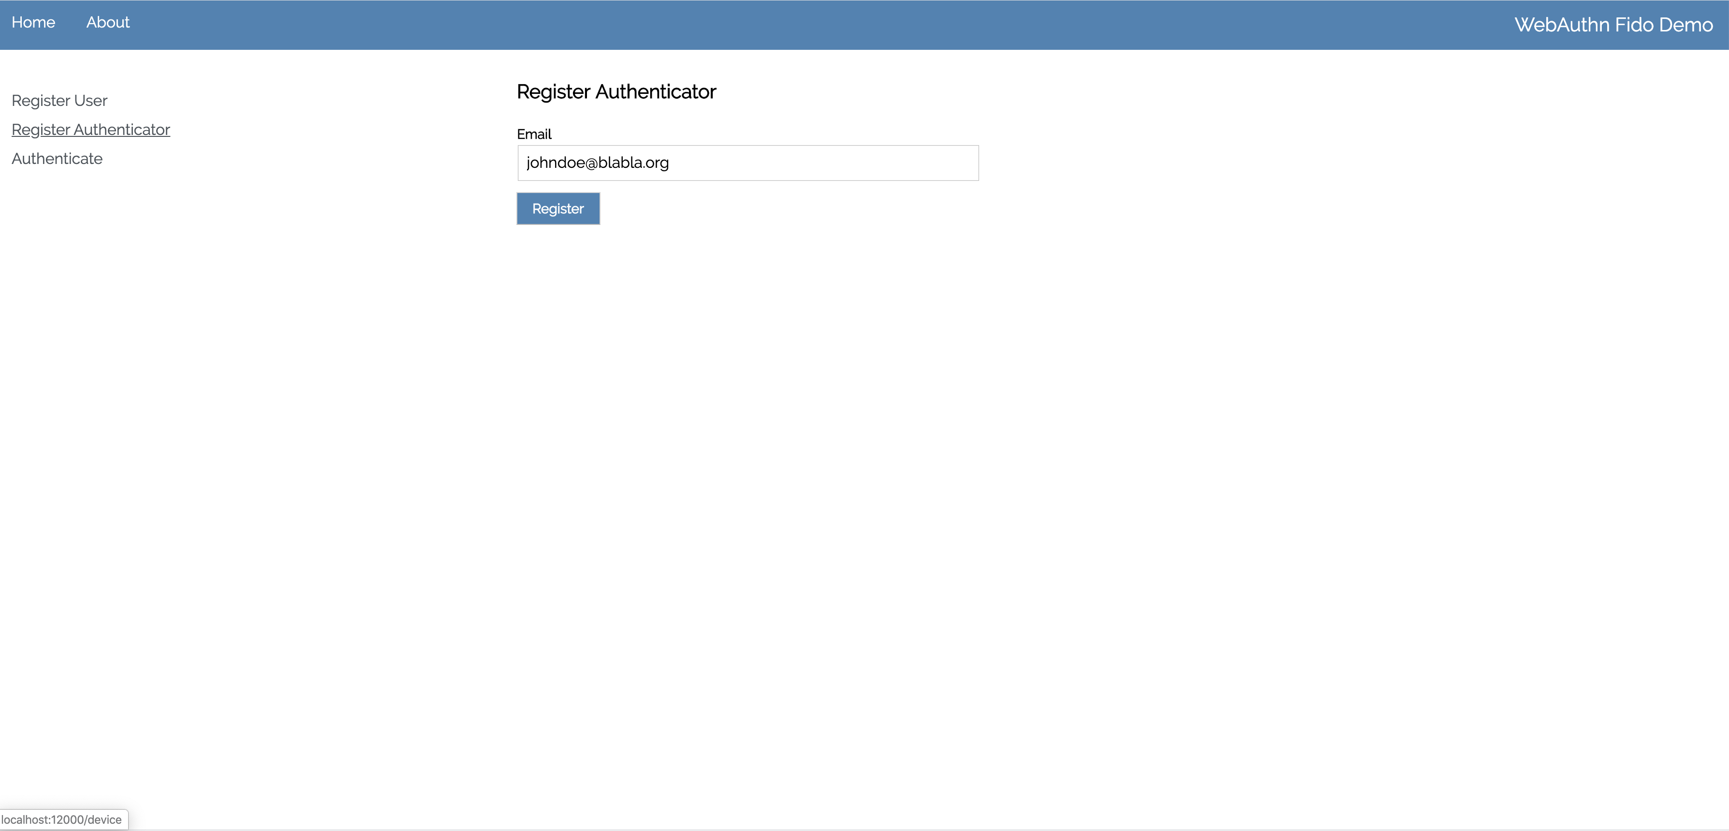Viewport: 1729px width, 831px height.
Task: Click the word Authenticator in the page heading
Action: 655,91
